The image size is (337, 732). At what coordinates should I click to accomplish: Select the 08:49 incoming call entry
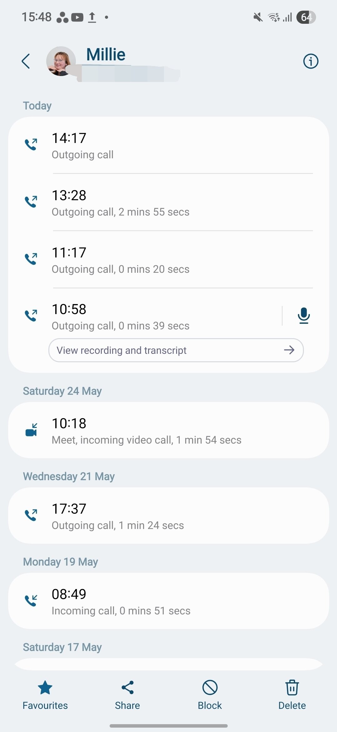coord(169,602)
